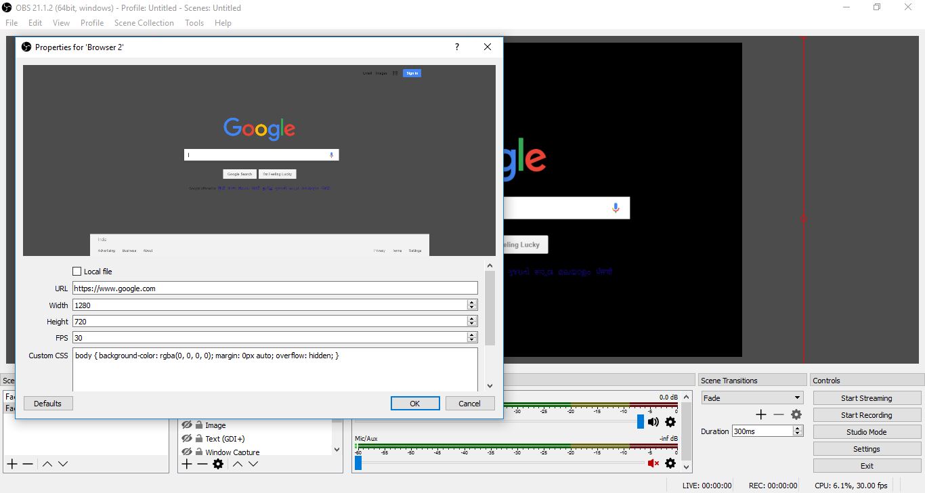Image resolution: width=925 pixels, height=493 pixels.
Task: Remove the selected scene with the minus icon
Action: coord(28,464)
